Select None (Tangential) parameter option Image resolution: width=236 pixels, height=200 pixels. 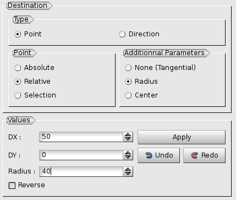pyautogui.click(x=128, y=68)
